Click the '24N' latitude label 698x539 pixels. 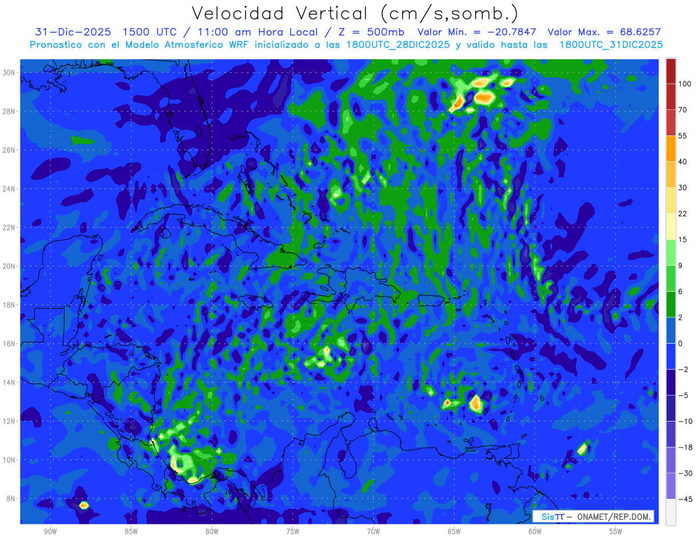tap(10, 189)
